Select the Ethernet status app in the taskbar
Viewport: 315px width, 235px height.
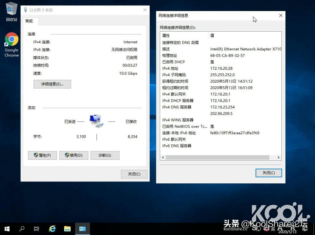[82, 229]
